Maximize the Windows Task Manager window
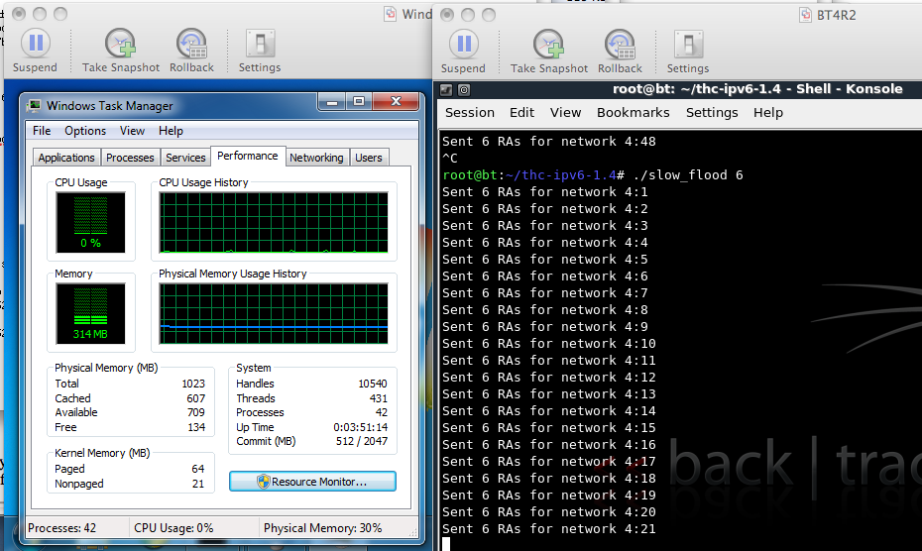922x551 pixels. [x=359, y=102]
